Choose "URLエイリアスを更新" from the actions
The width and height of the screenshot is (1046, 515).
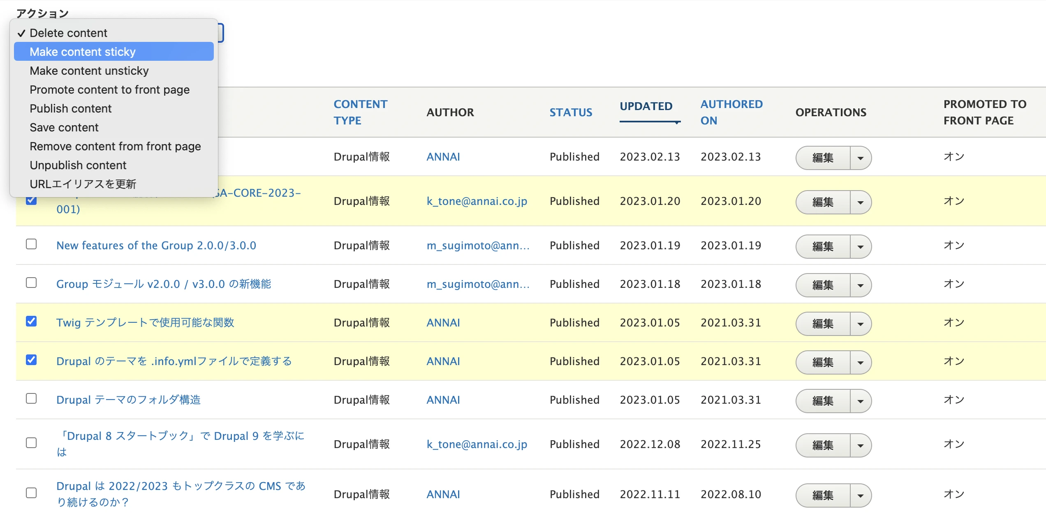(83, 184)
